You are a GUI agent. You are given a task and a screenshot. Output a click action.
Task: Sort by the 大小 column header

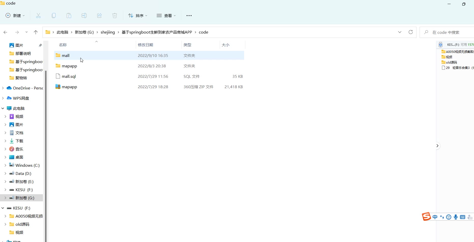click(226, 45)
